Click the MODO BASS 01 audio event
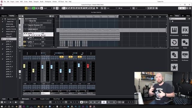Screen dimensions: 192x108 111,30
